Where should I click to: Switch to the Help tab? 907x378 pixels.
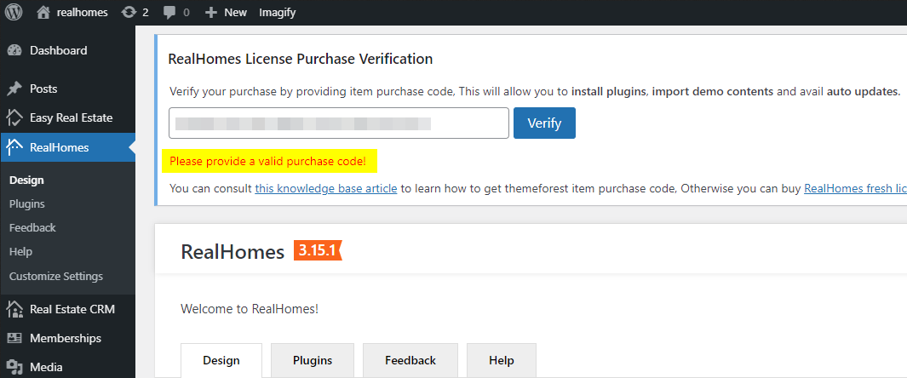click(x=501, y=361)
